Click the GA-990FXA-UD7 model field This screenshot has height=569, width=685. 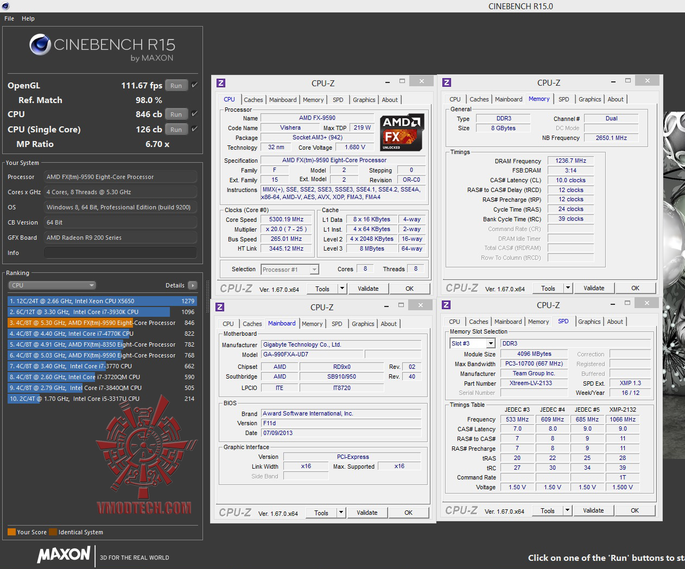tap(312, 355)
